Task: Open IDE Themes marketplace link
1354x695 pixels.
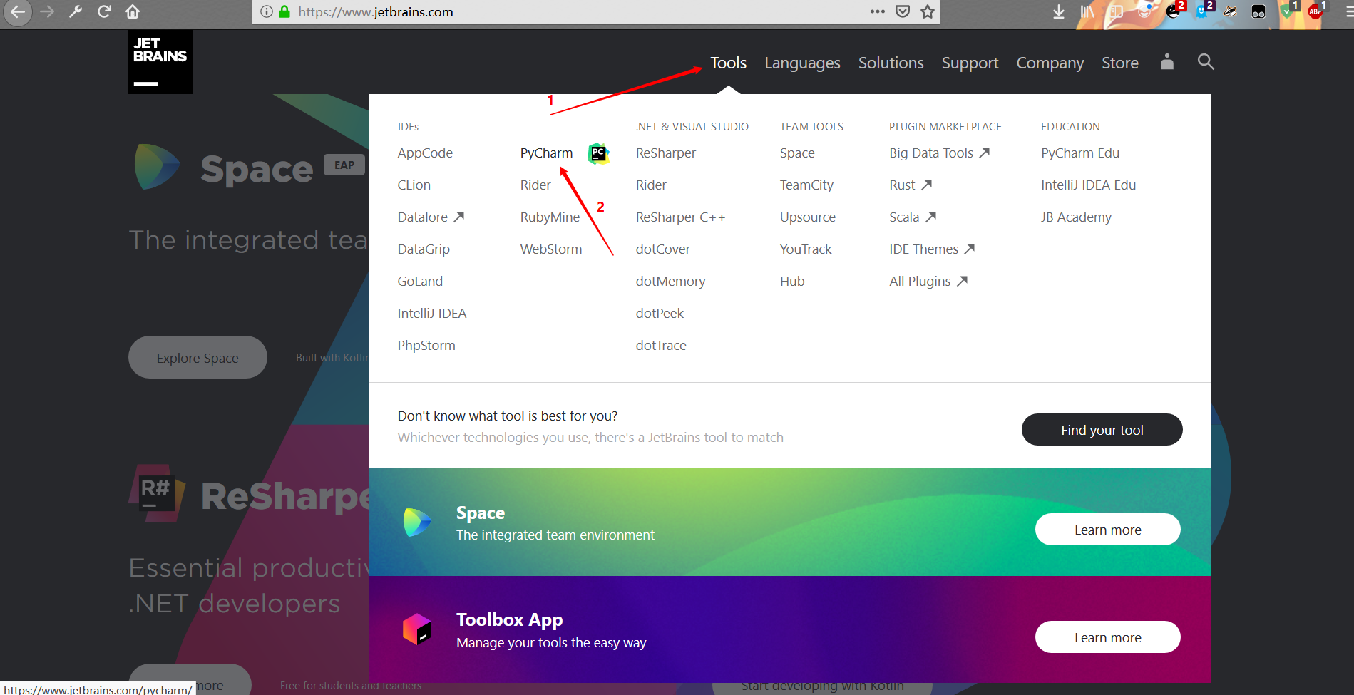Action: pyautogui.click(x=932, y=249)
